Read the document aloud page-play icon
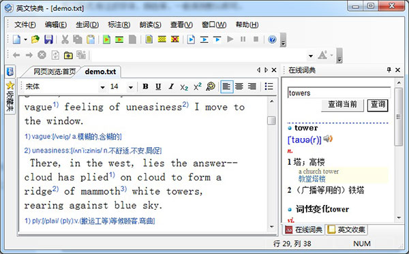 tap(191, 39)
